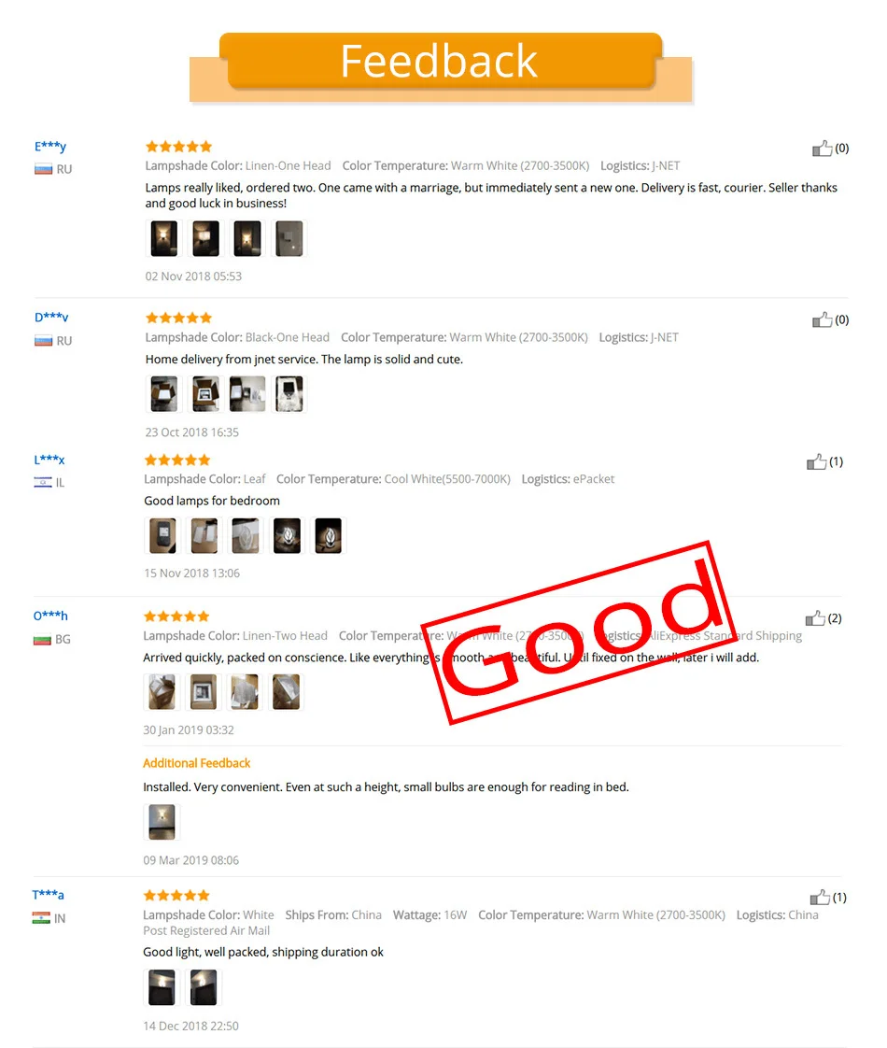Click the India flag next to IN
This screenshot has height=1048, width=887.
click(x=41, y=918)
